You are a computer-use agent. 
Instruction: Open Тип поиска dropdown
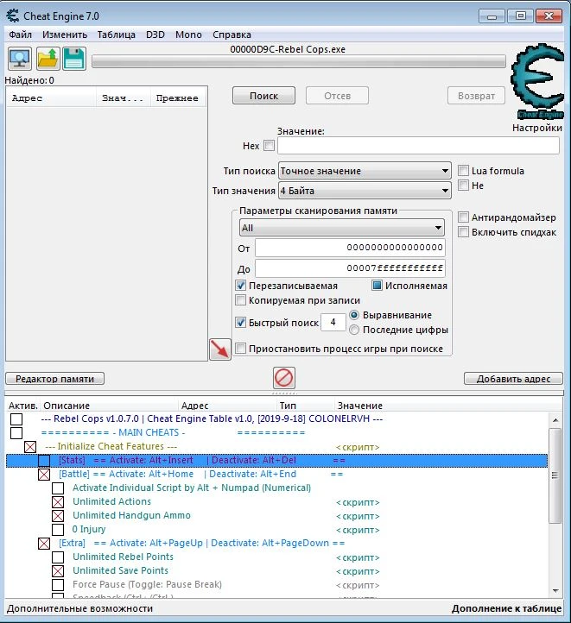pos(365,171)
